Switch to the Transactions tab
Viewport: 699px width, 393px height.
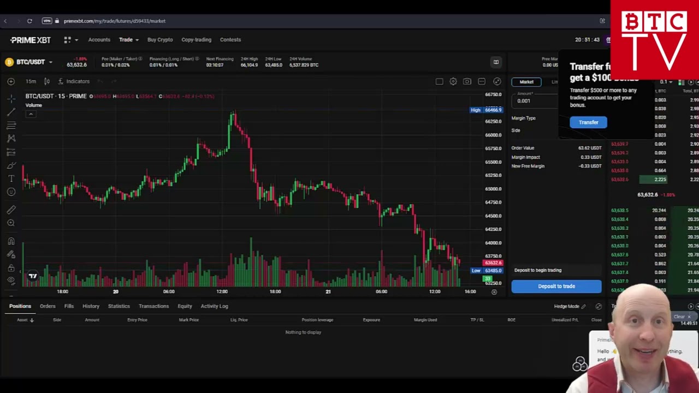click(x=153, y=306)
